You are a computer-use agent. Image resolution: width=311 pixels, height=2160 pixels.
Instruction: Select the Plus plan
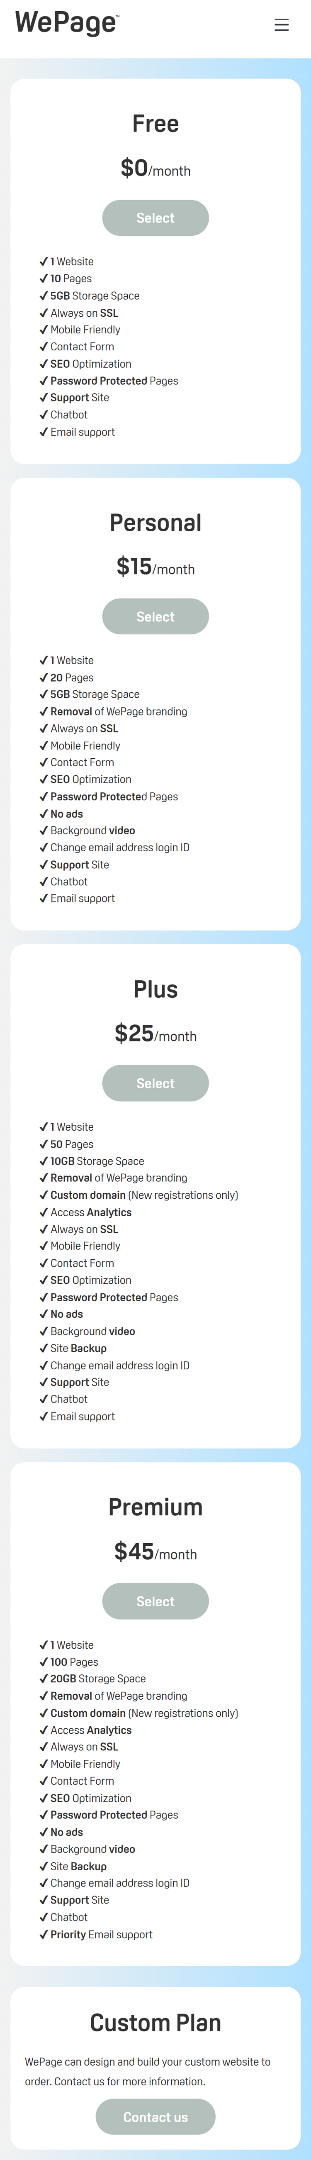coord(155,1082)
